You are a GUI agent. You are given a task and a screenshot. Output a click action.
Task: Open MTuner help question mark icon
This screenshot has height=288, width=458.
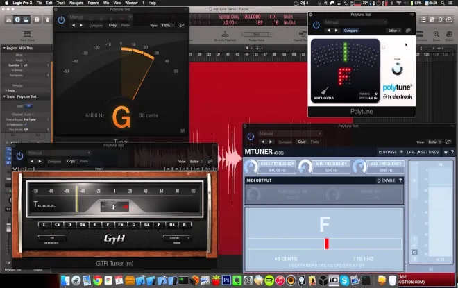pos(452,152)
